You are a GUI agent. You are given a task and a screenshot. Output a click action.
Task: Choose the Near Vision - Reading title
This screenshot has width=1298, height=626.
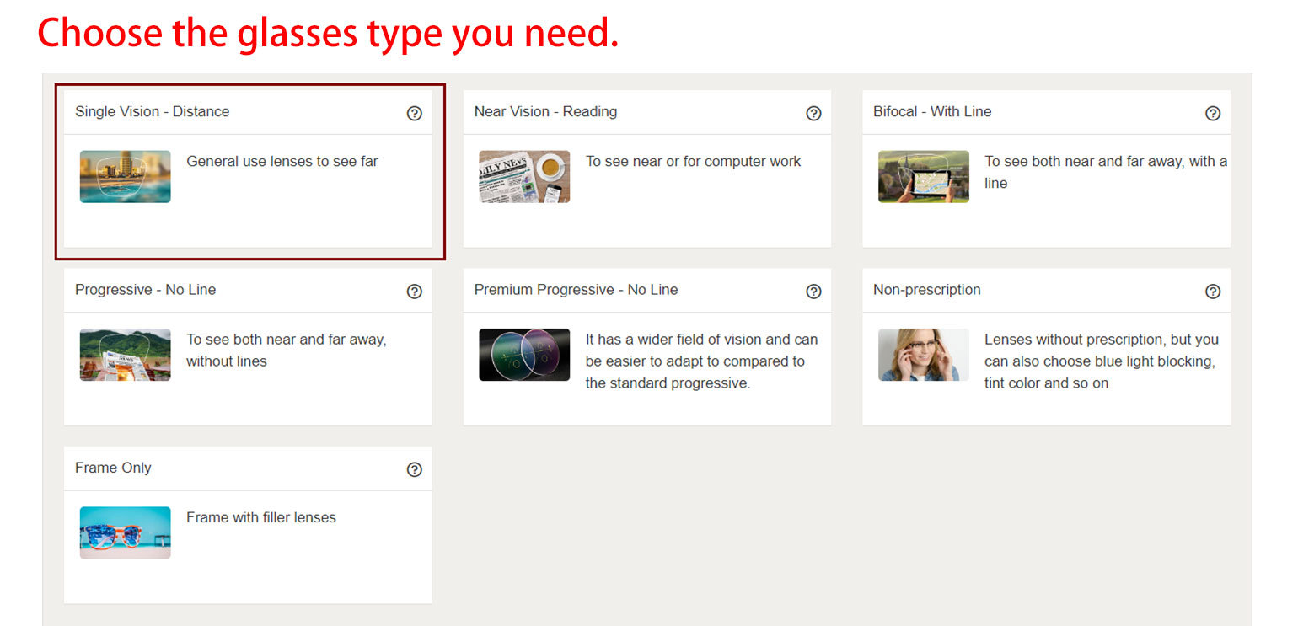[x=545, y=111]
